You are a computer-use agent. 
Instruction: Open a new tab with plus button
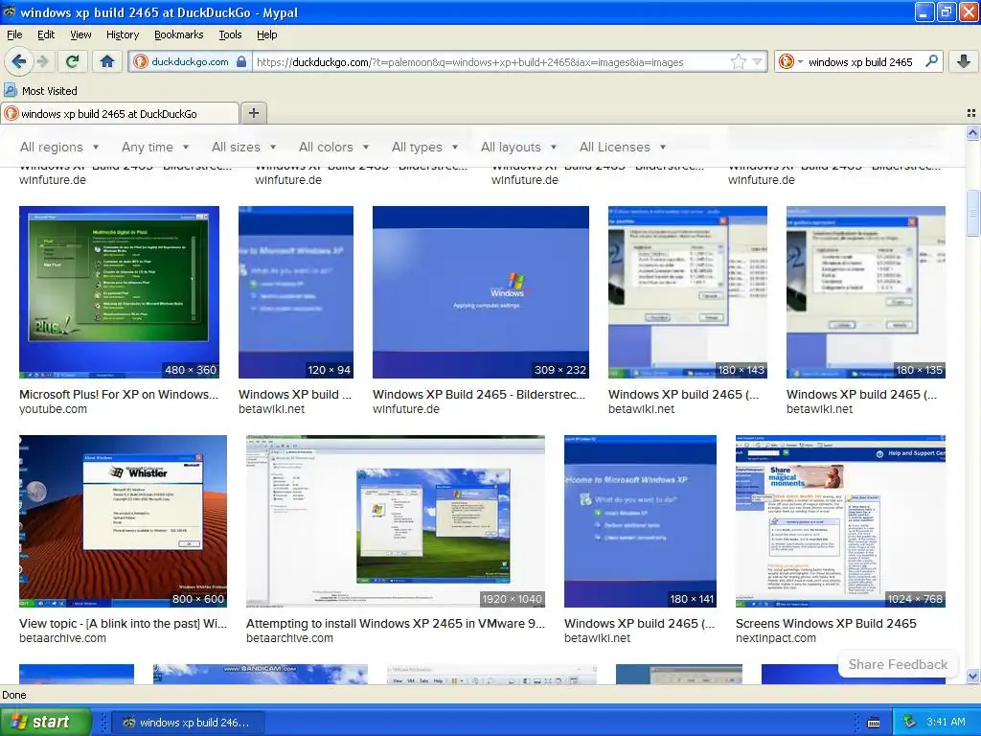(253, 113)
